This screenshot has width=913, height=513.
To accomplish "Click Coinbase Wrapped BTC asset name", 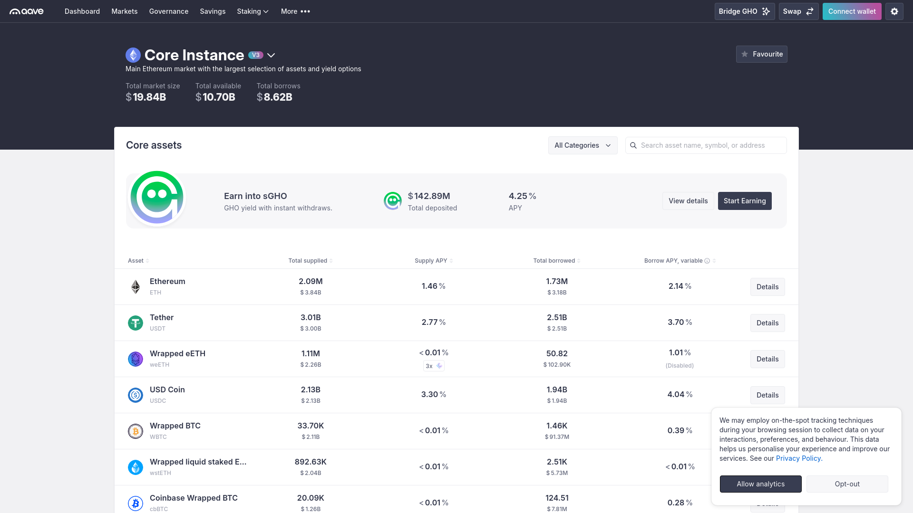I will [194, 498].
